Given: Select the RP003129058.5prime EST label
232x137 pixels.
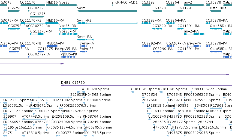Looking at the screenshot, I should coord(202,133).
